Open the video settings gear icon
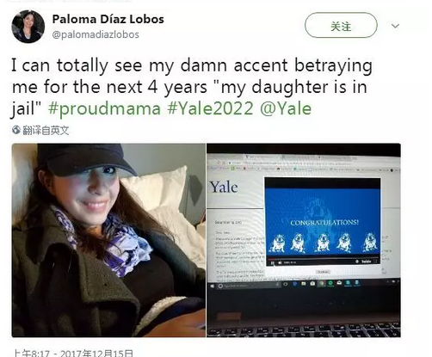 pyautogui.click(x=357, y=262)
